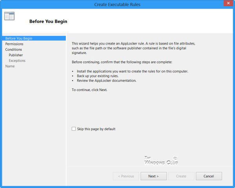Click the disabled Previous button

click(126, 176)
